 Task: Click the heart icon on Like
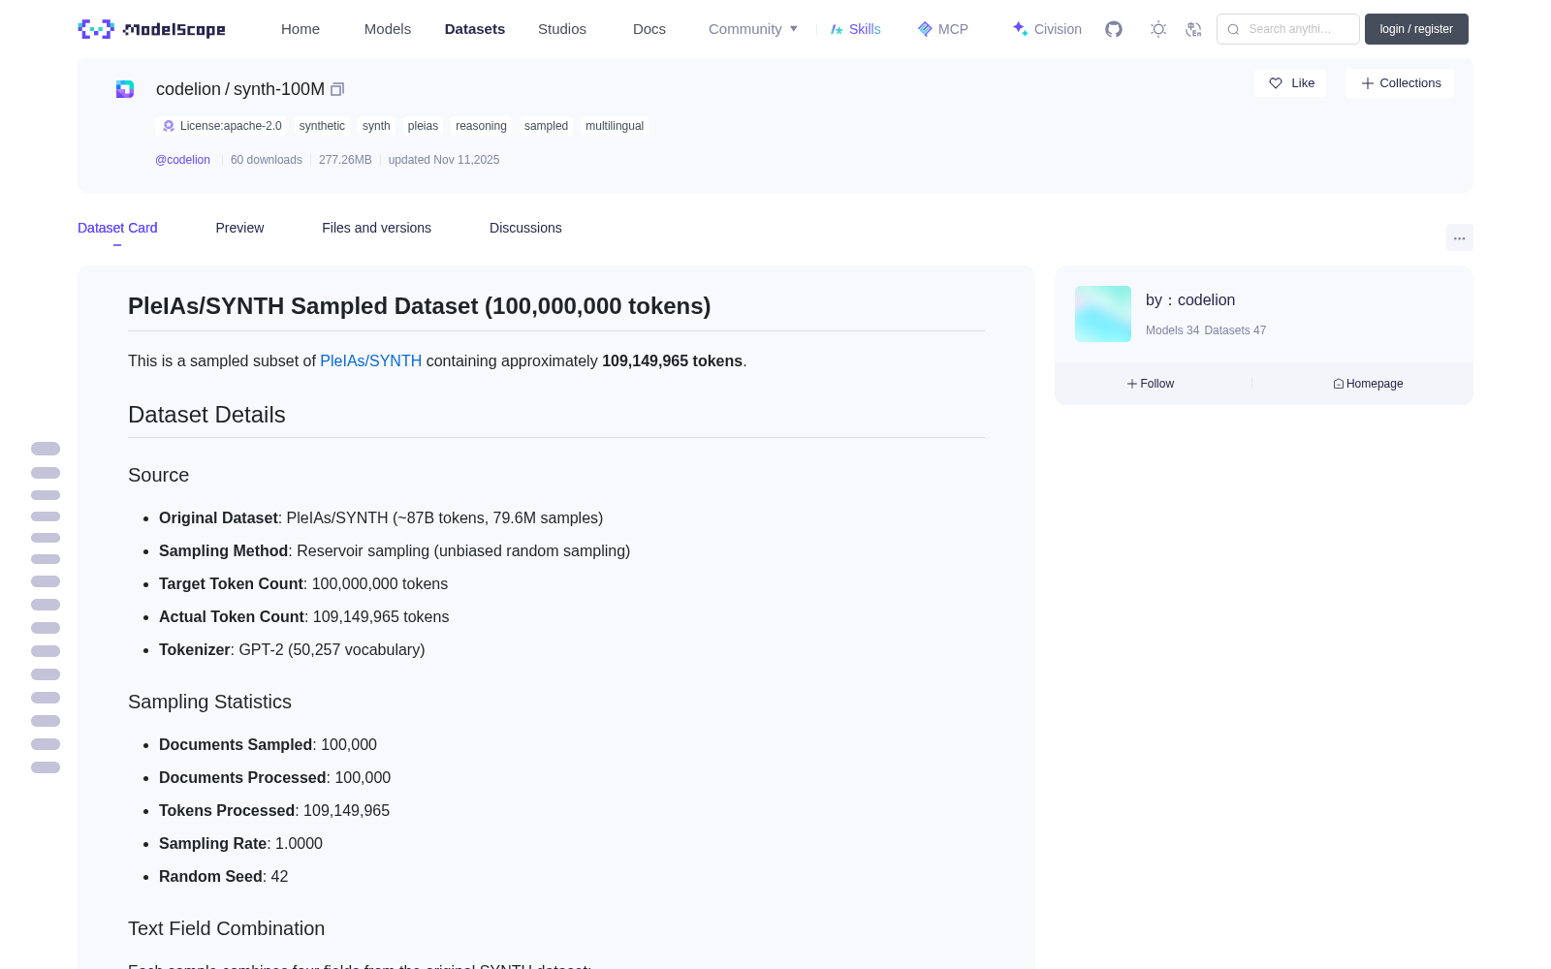1276,83
